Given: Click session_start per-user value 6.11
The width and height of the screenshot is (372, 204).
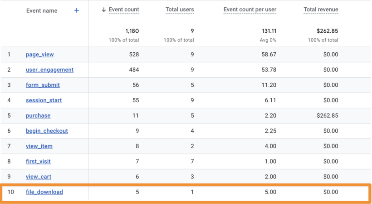Looking at the screenshot, I should click(270, 100).
